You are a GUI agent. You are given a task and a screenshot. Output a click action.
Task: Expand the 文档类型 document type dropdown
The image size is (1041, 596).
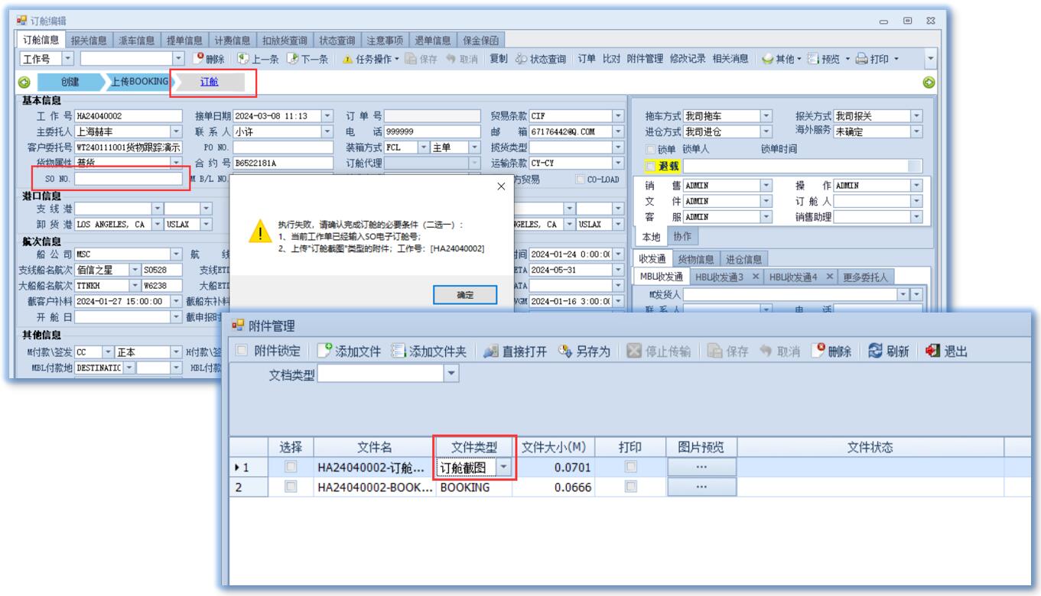coord(451,374)
